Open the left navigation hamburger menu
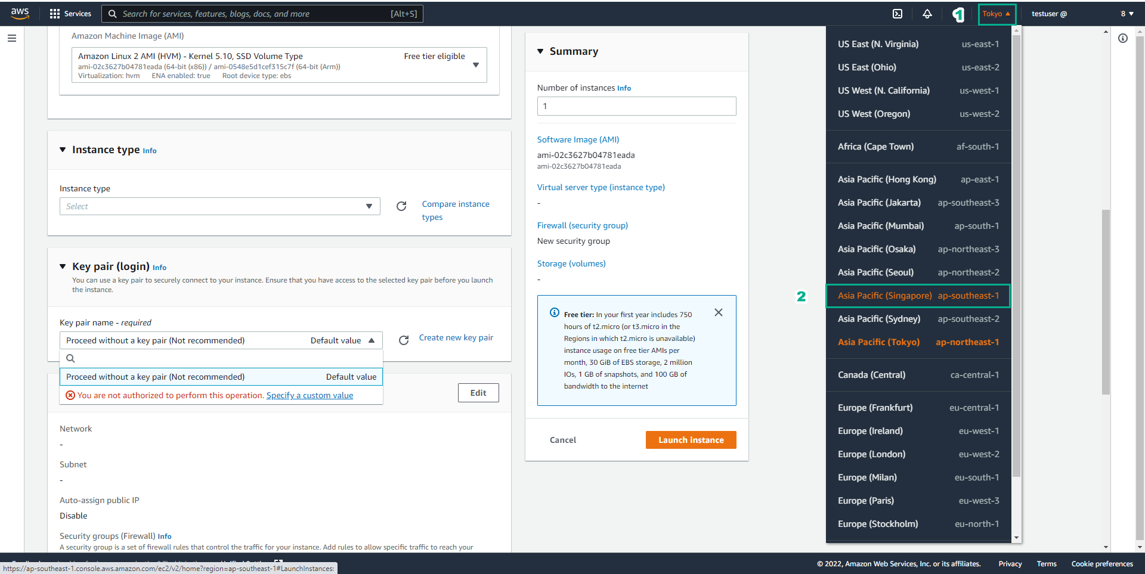The height and width of the screenshot is (574, 1145). click(x=12, y=38)
